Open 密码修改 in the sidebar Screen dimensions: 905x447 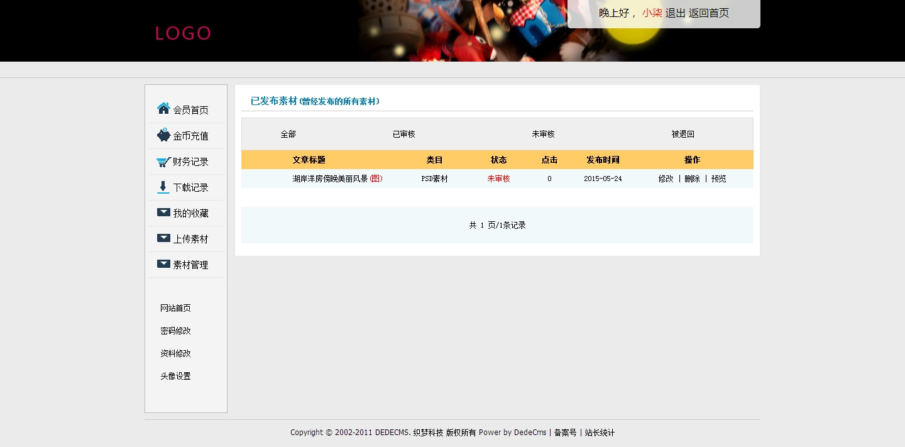tap(175, 331)
